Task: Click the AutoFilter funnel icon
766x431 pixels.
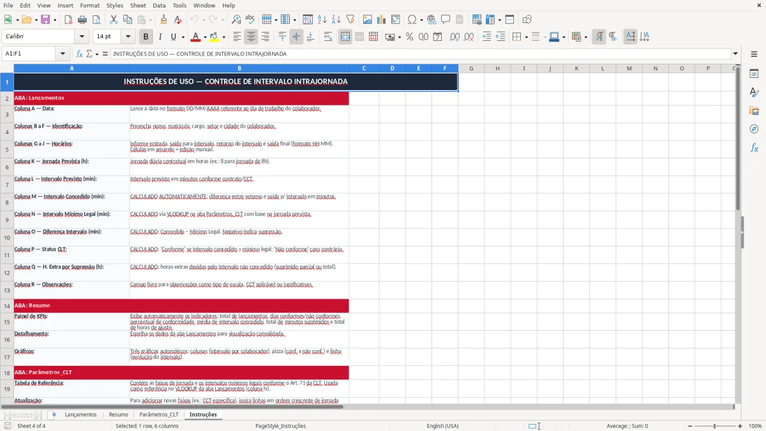Action: (x=350, y=20)
